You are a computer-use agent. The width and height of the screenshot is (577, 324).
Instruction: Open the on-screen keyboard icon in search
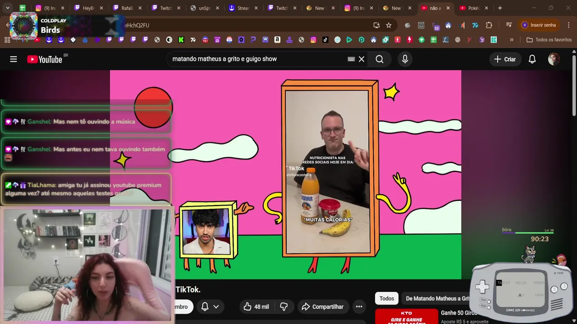pyautogui.click(x=351, y=59)
